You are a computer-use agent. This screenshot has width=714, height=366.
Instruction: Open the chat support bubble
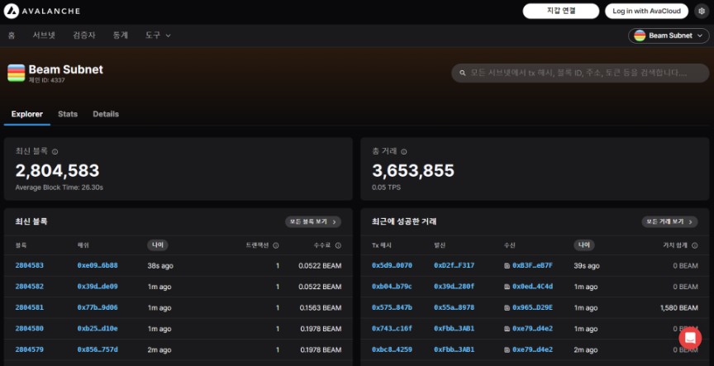click(690, 338)
